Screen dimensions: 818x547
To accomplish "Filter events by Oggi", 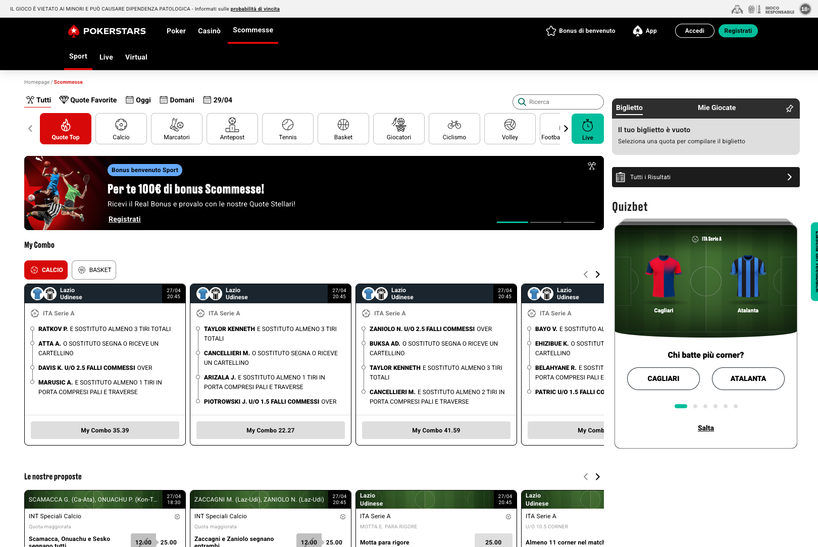I will click(x=138, y=100).
